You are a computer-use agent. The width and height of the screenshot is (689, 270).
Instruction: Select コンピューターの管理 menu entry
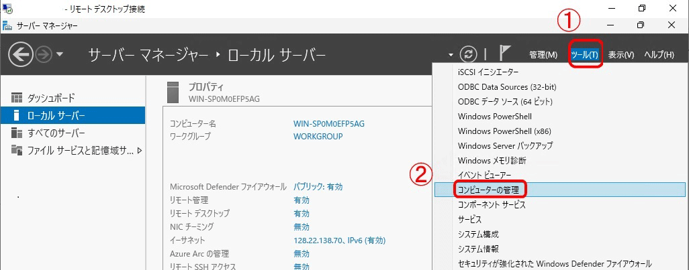pos(560,190)
